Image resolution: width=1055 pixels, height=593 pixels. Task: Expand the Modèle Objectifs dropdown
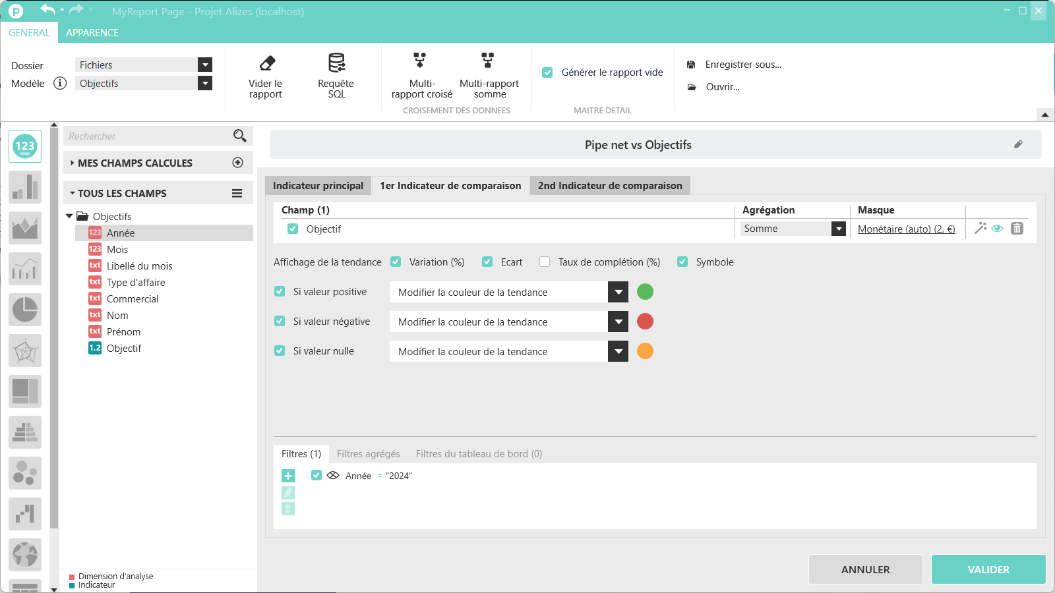(205, 83)
